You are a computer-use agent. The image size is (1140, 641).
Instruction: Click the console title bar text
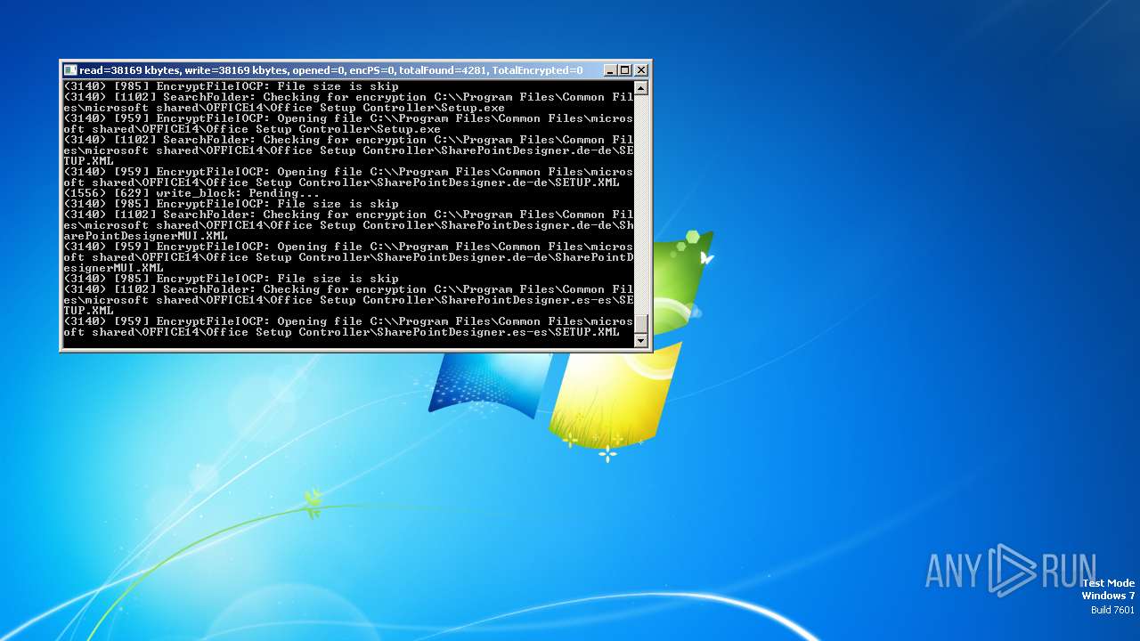click(331, 70)
